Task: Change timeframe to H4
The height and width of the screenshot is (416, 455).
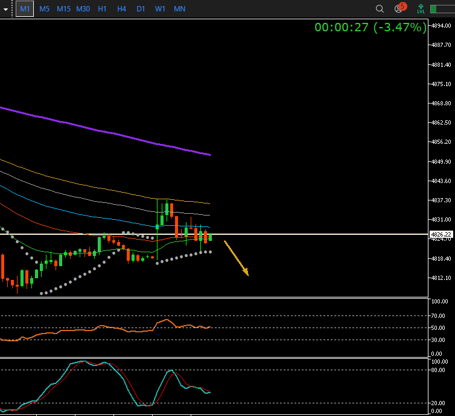Action: [x=122, y=9]
